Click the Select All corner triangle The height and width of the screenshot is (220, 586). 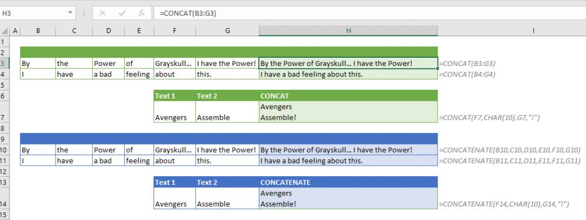coord(5,31)
